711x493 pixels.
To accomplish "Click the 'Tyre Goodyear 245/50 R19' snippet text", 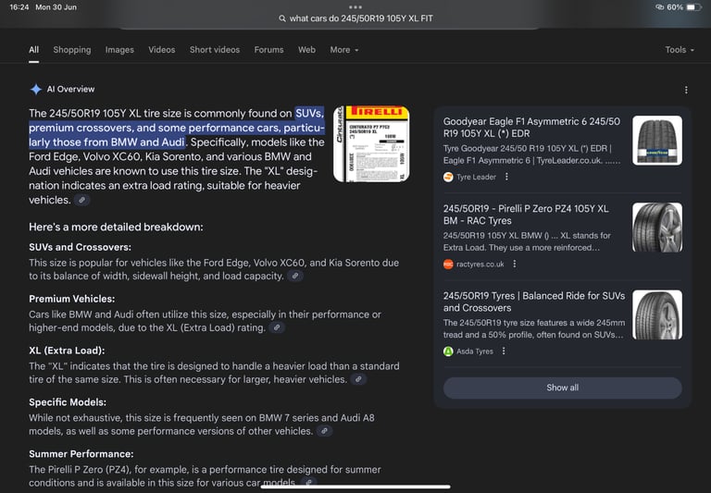I will (x=531, y=154).
